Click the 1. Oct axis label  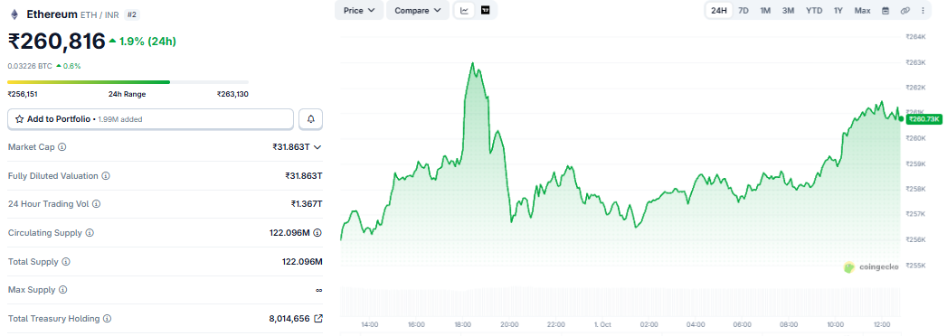[x=602, y=324]
